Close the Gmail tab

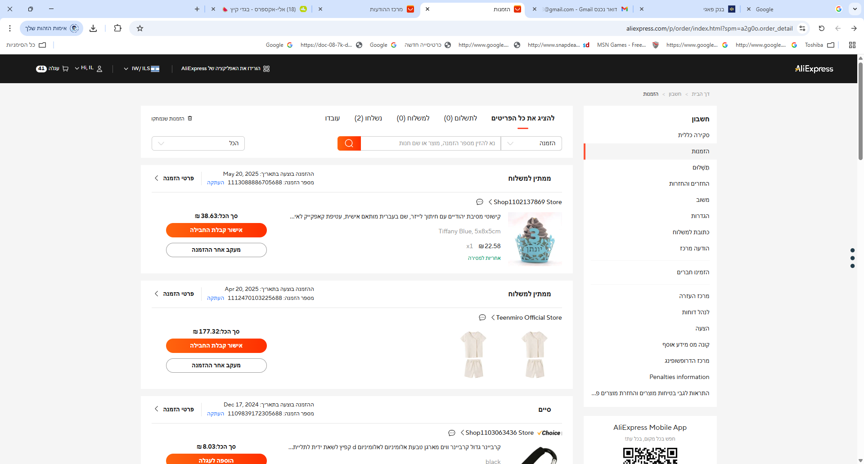tap(534, 9)
